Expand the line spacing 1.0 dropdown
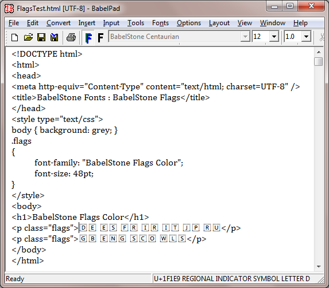This screenshot has width=329, height=288. coord(306,37)
